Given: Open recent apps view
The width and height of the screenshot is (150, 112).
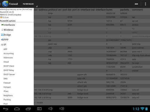Looking at the screenshot, I should pos(28,109).
